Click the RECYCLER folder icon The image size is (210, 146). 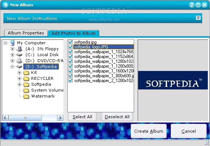click(x=26, y=78)
